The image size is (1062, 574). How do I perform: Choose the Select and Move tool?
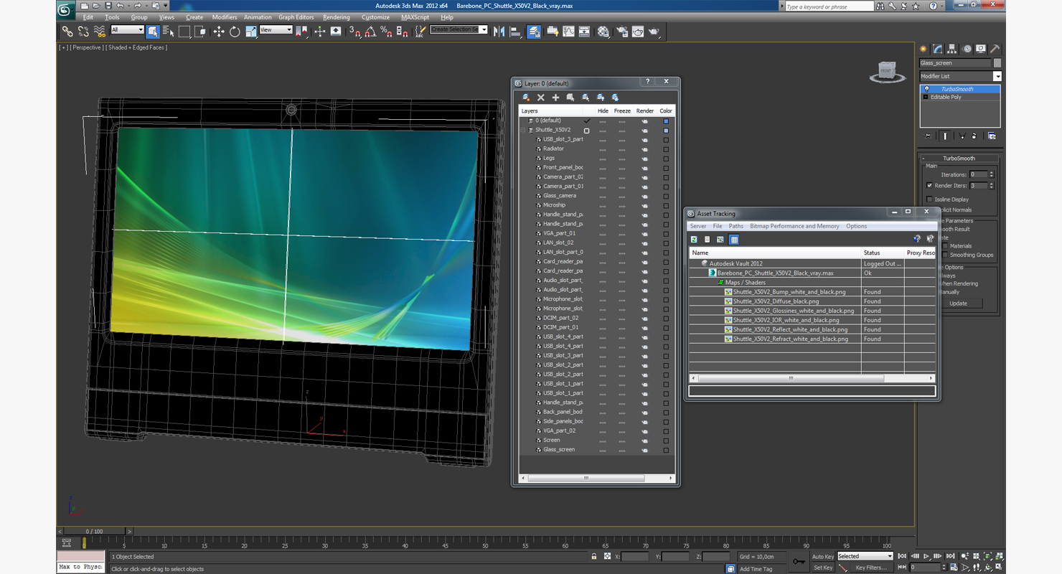[x=219, y=32]
